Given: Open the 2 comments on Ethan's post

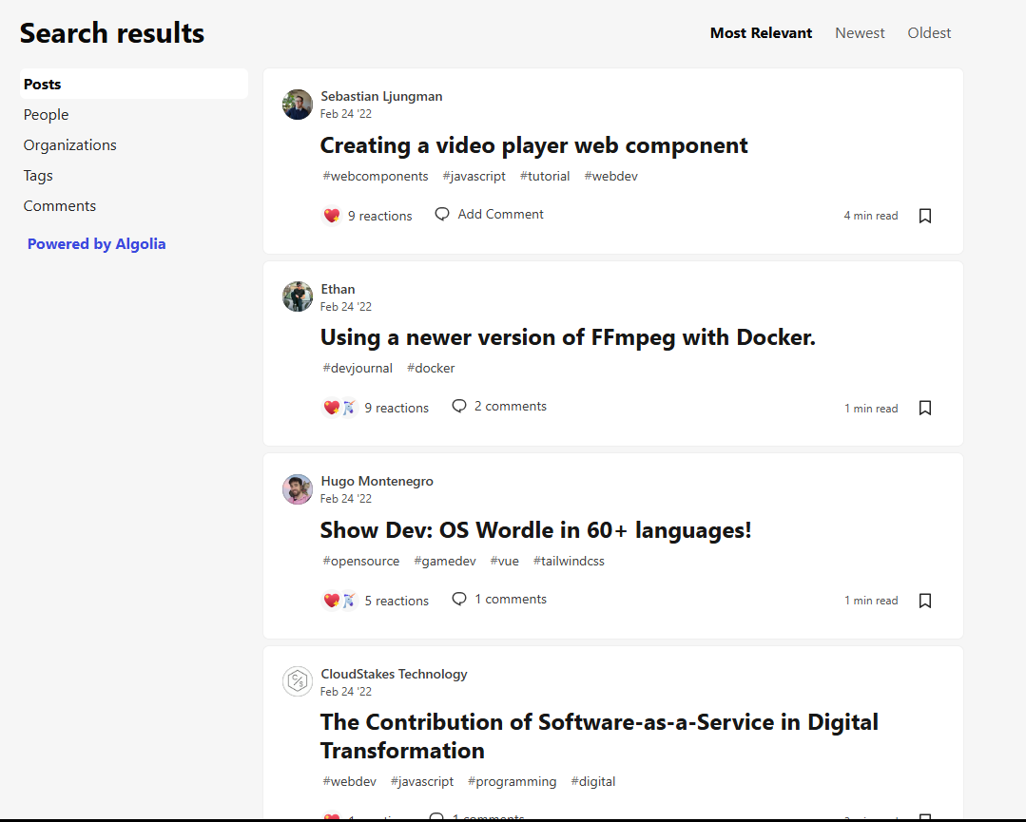Looking at the screenshot, I should [499, 407].
